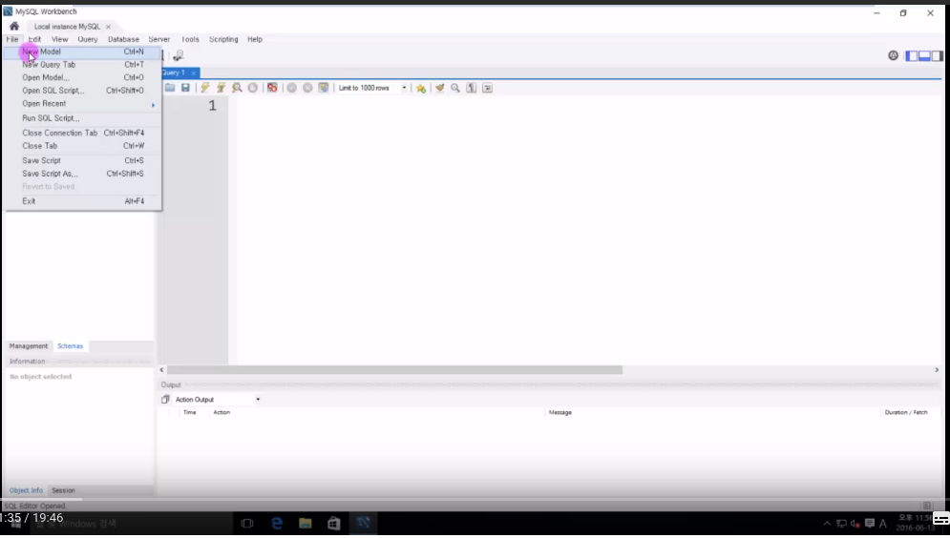Choose Exit from the File menu

(83, 201)
